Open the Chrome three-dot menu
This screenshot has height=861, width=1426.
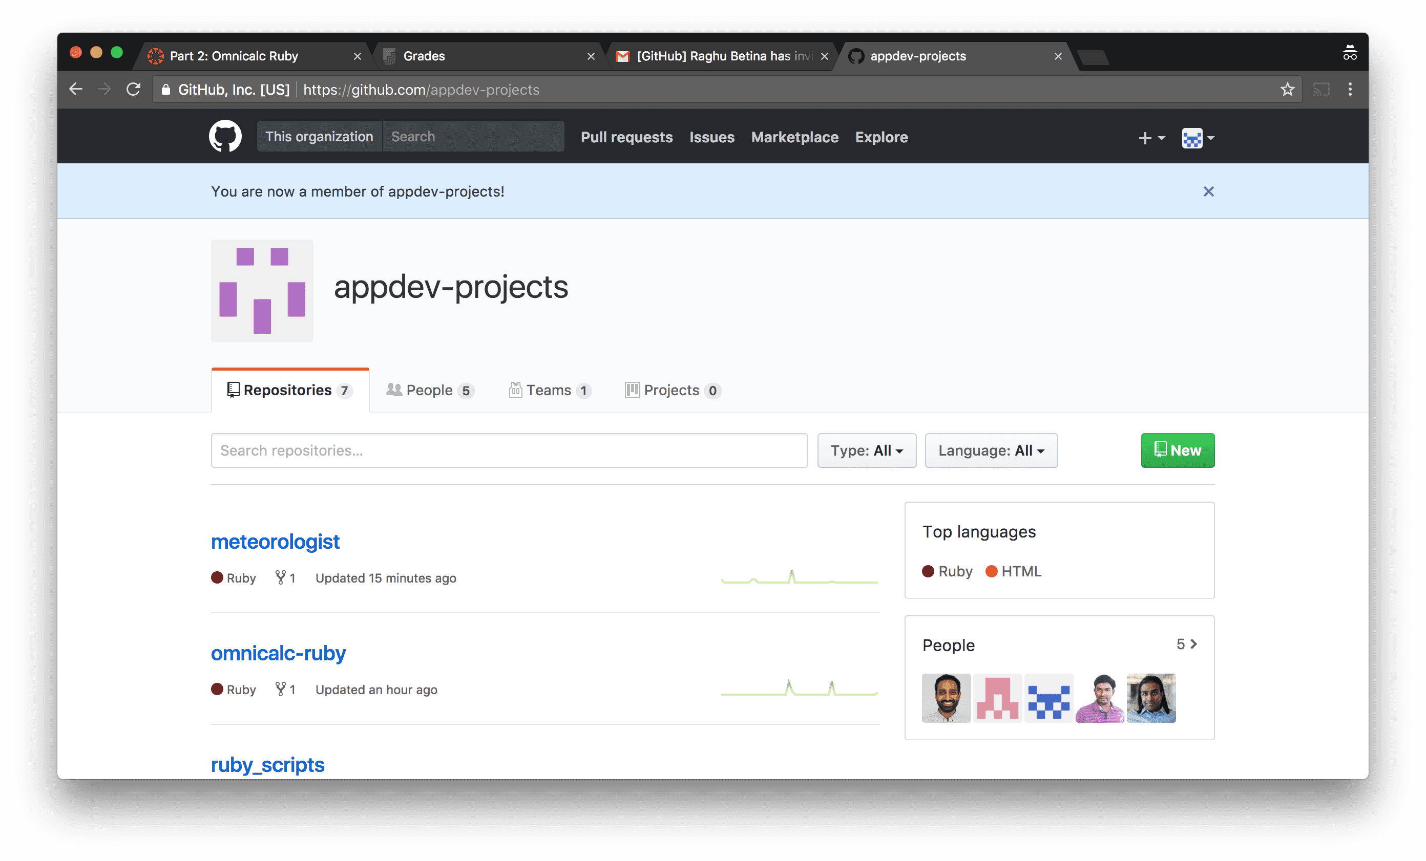(1350, 89)
